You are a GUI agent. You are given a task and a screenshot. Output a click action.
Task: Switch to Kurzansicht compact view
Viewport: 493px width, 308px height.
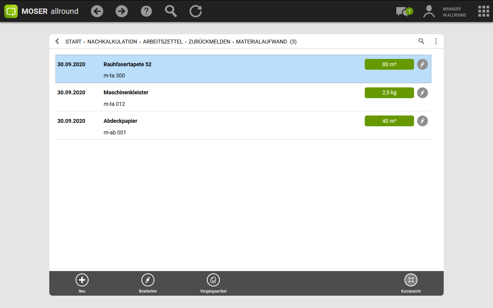[411, 283]
